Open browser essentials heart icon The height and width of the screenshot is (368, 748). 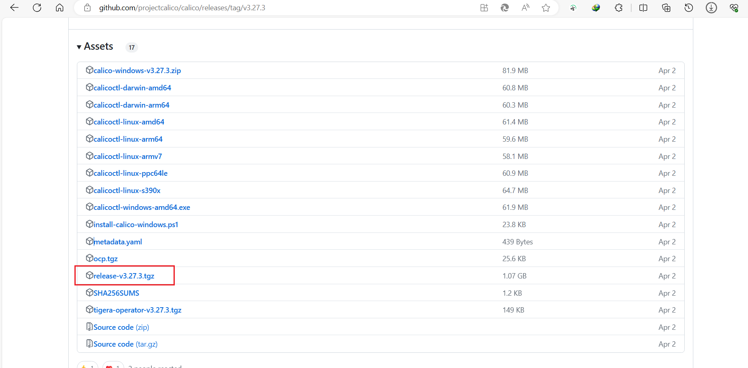[734, 8]
